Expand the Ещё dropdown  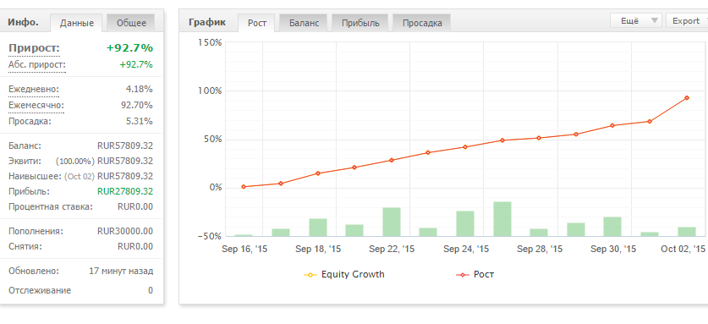pos(636,21)
